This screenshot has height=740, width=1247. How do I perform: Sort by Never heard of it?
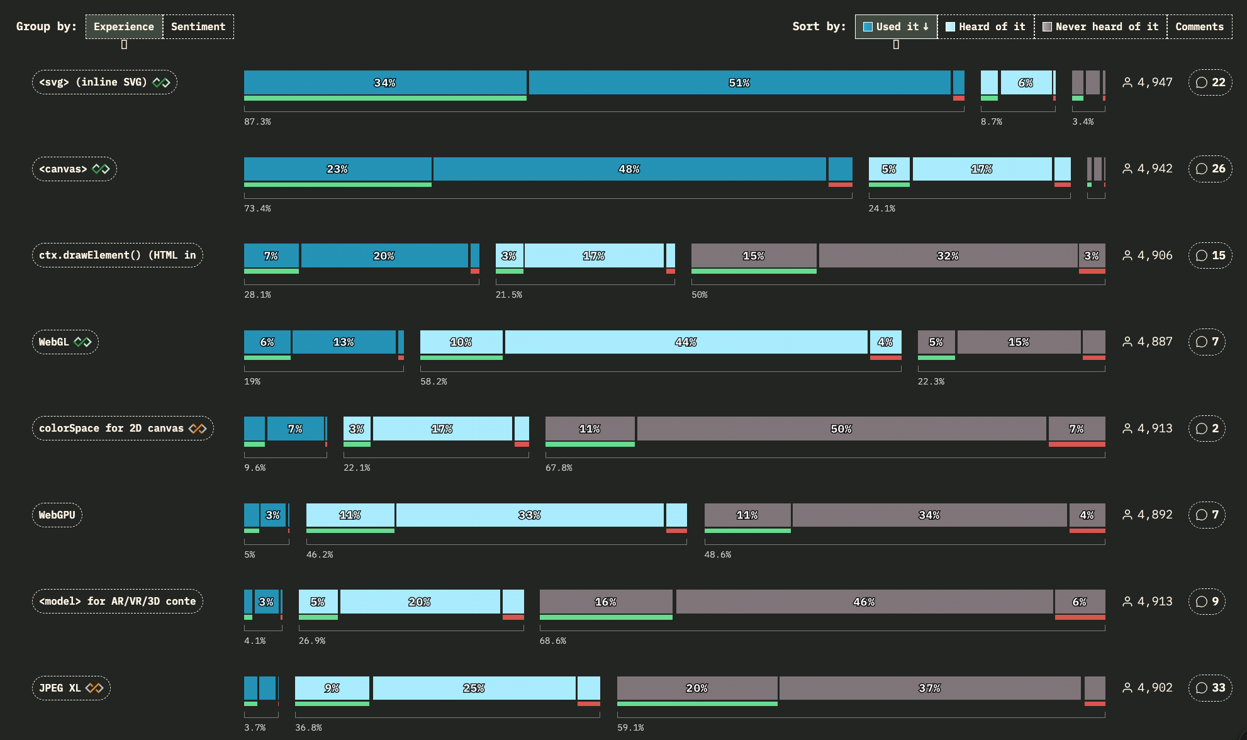tap(1100, 26)
